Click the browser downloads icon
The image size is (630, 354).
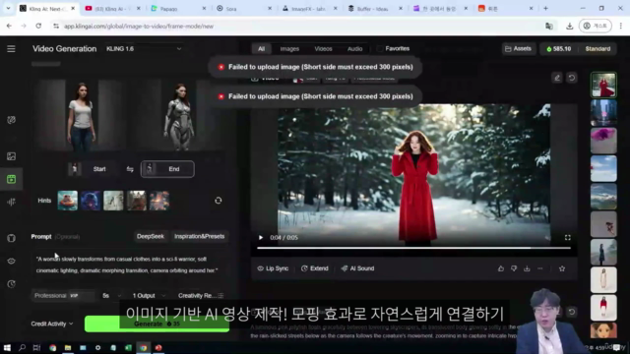pos(569,27)
